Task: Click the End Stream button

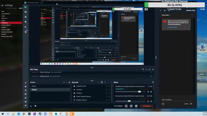Action: 147,106
